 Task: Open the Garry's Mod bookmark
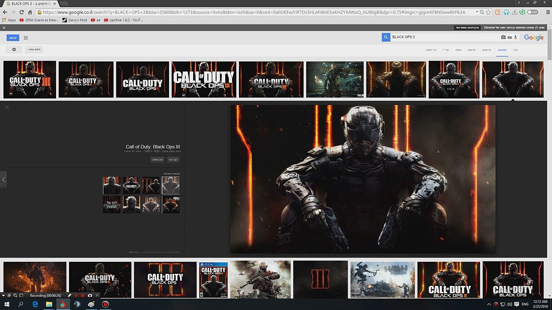(75, 20)
